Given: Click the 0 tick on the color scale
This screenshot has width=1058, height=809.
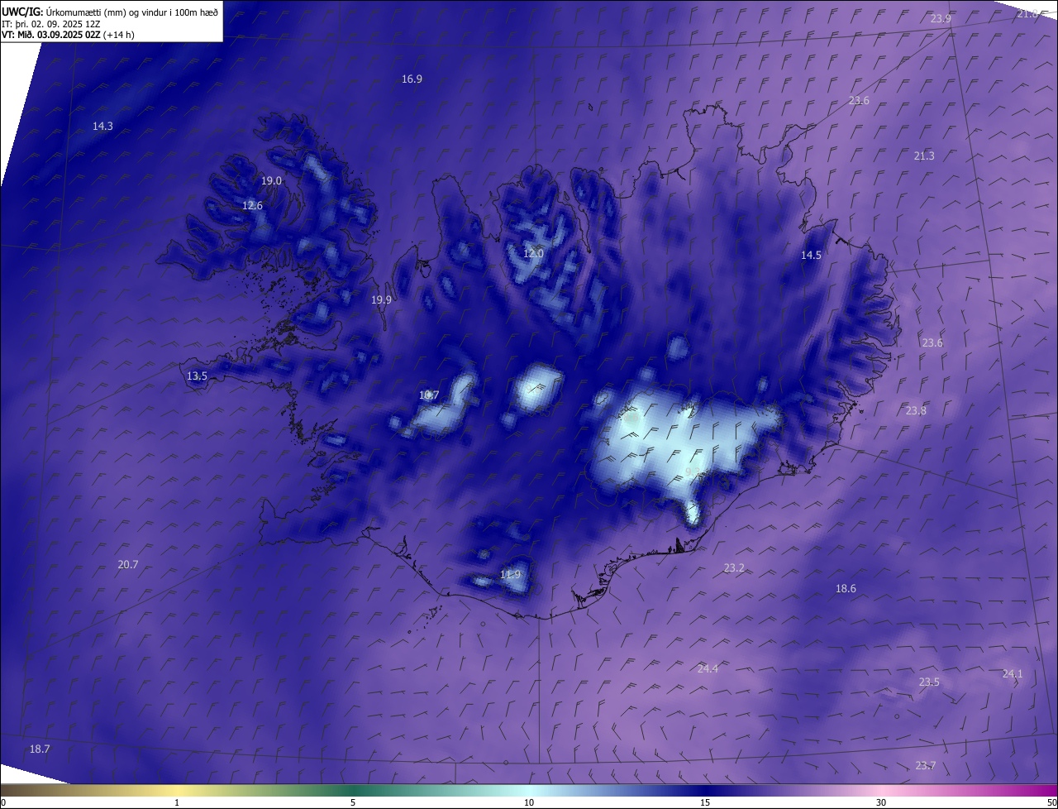Looking at the screenshot, I should (3, 803).
